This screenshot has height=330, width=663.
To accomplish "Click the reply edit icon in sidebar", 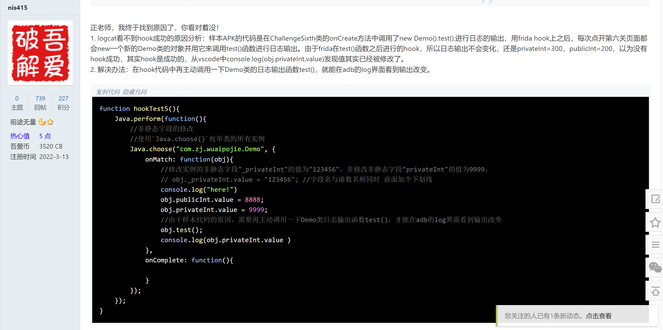I will coord(655,199).
